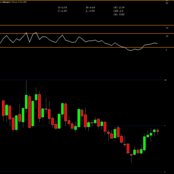This screenshot has height=174, width=174.
Task: Click the 'H: 6.68' high value
Action: (x=90, y=8)
